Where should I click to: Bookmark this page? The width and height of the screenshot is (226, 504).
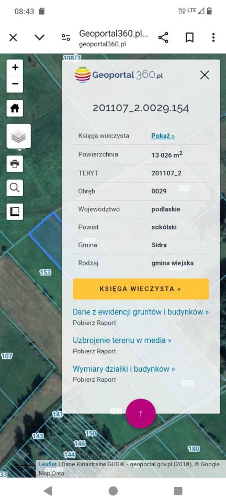(189, 38)
